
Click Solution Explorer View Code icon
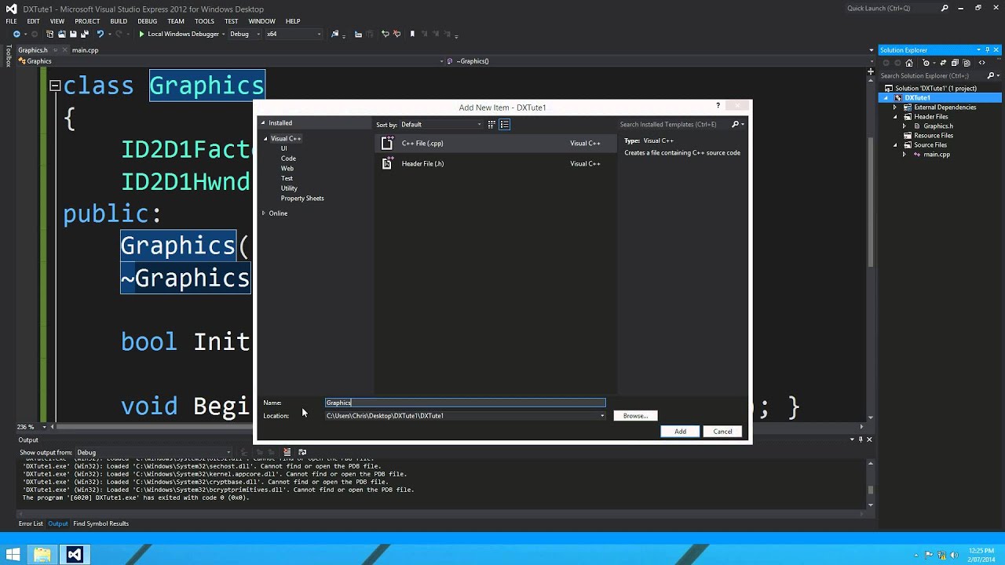pyautogui.click(x=982, y=63)
